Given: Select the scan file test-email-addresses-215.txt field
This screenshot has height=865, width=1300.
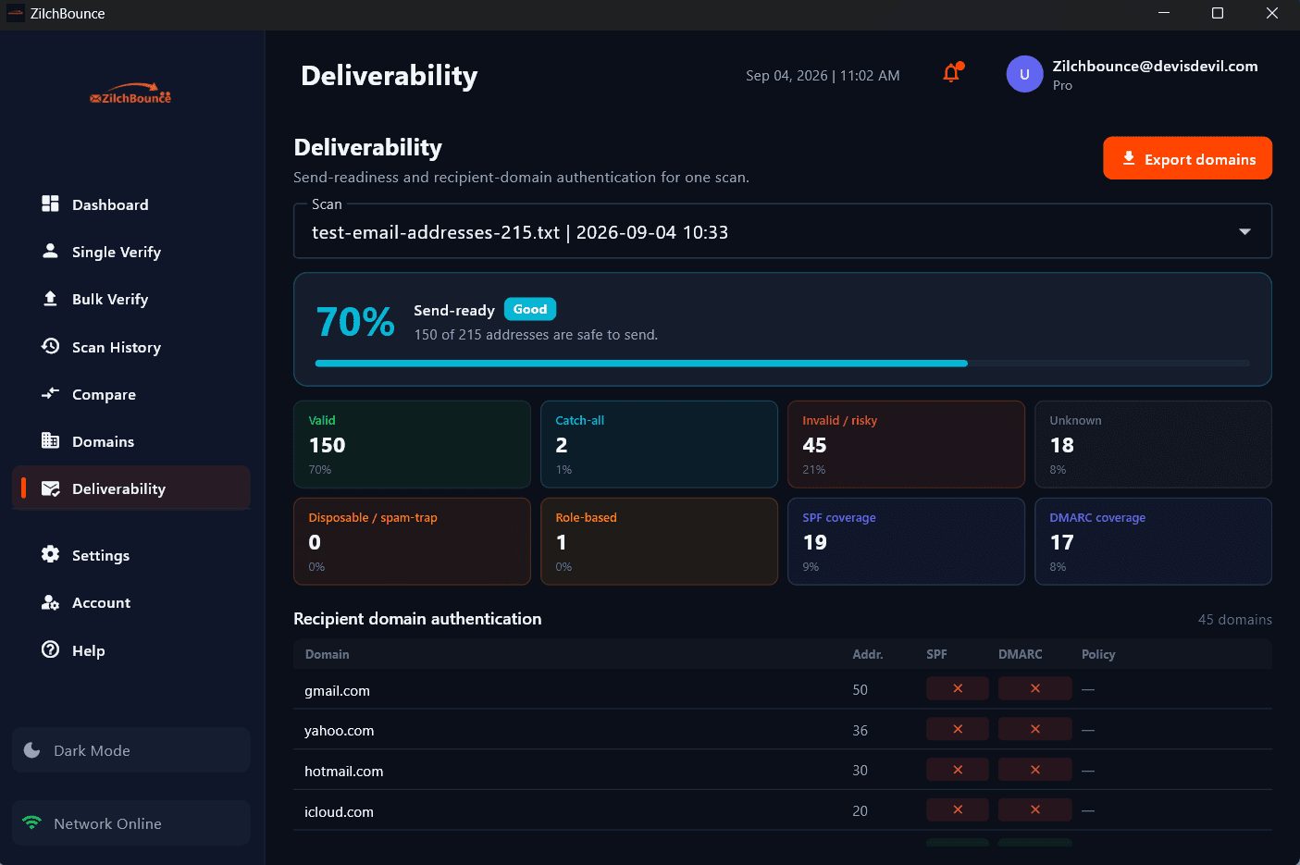Looking at the screenshot, I should point(783,231).
